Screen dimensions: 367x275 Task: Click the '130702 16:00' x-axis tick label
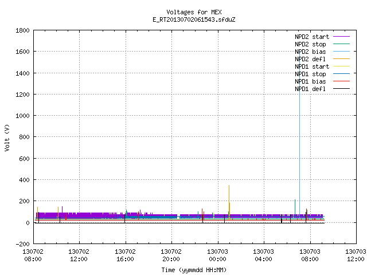(125, 256)
